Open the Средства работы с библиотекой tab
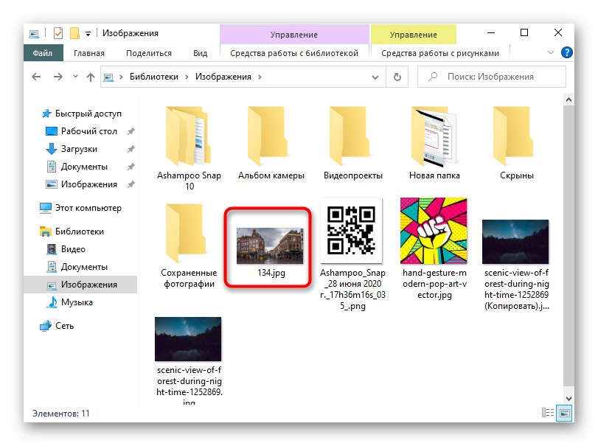 tap(294, 53)
